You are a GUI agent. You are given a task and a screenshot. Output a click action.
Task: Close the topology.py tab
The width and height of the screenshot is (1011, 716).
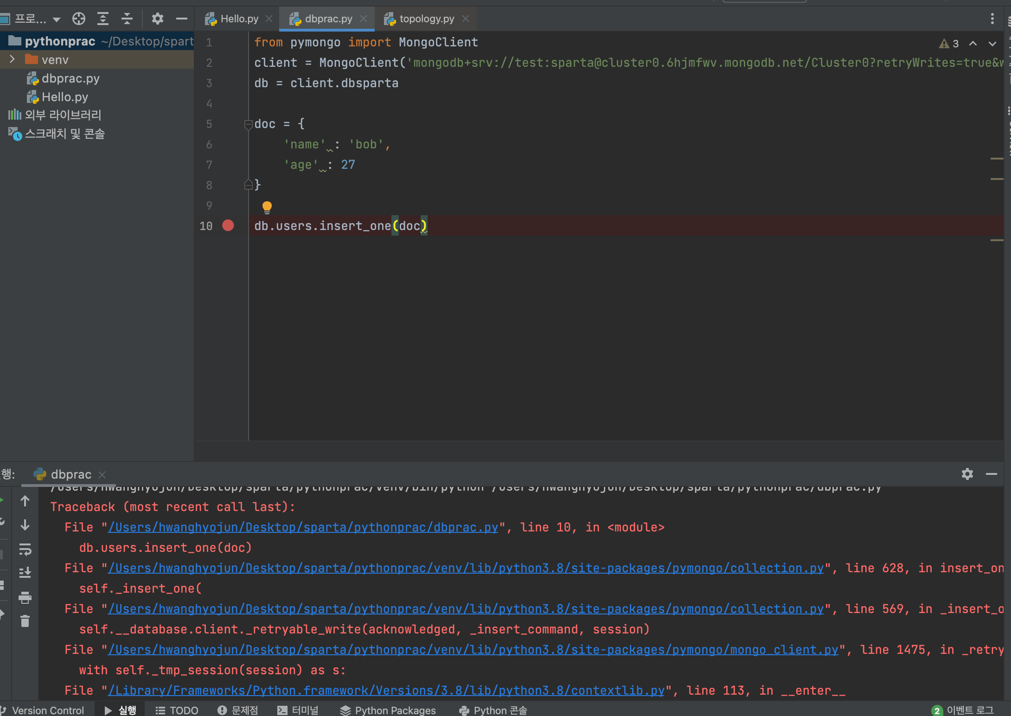[x=466, y=19]
